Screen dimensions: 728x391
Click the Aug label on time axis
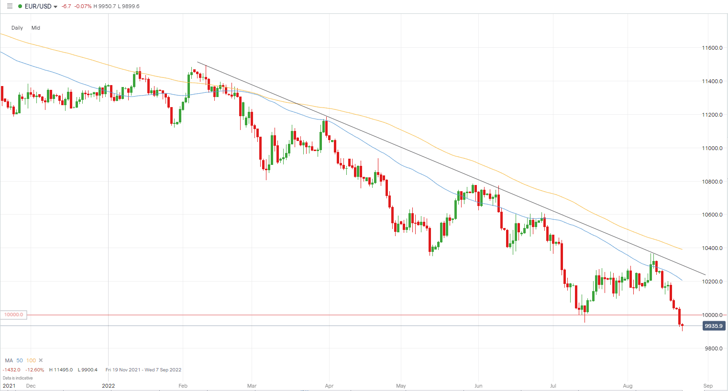click(628, 386)
